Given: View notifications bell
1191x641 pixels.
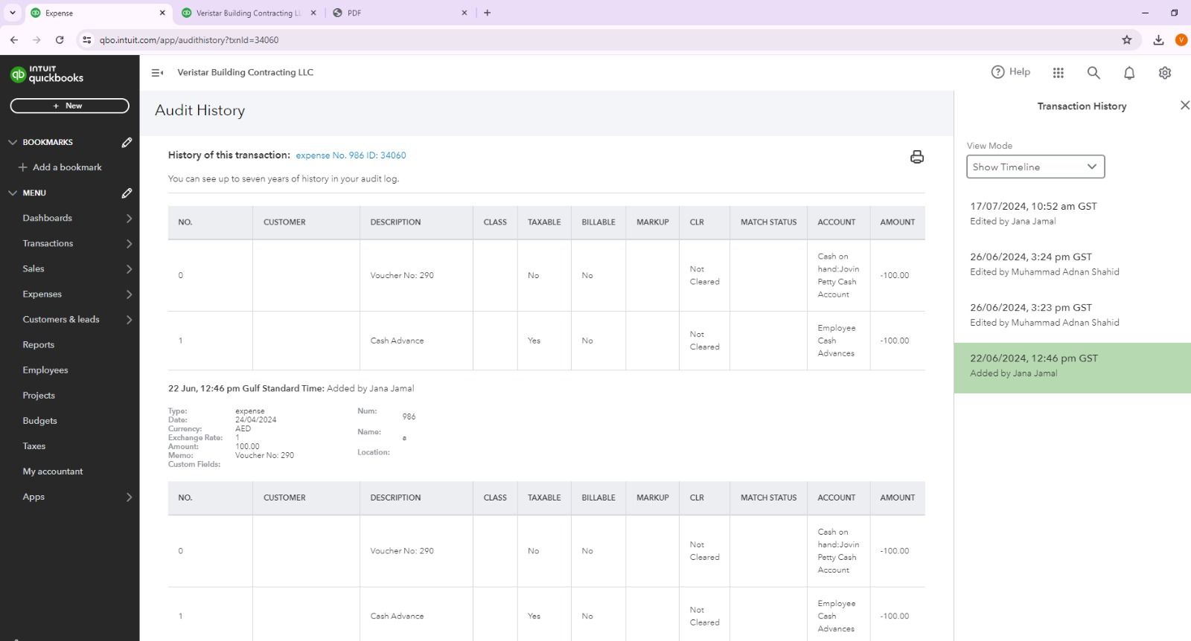Looking at the screenshot, I should point(1129,73).
